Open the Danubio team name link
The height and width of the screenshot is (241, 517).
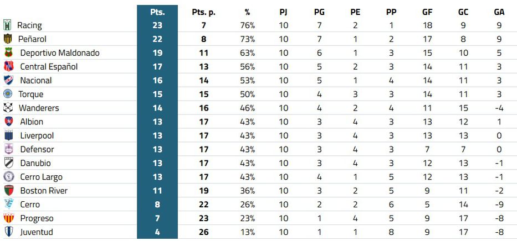35,164
